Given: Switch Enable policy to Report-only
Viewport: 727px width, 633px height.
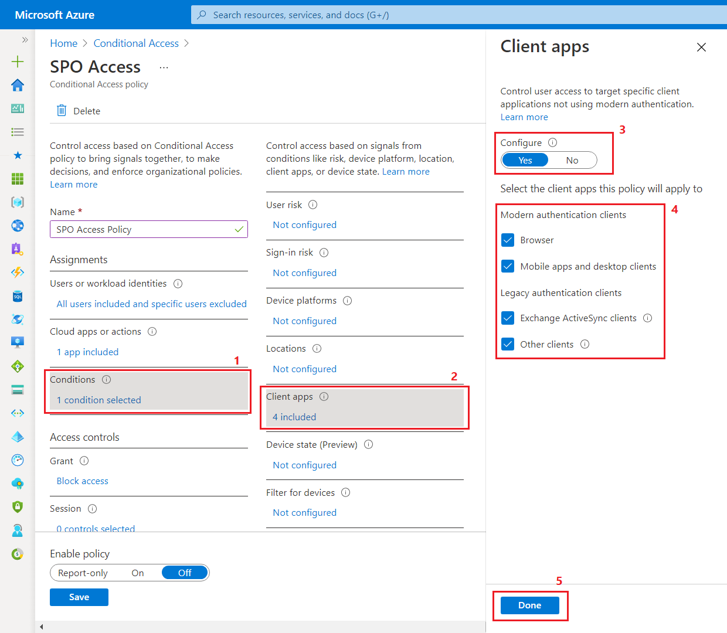Looking at the screenshot, I should pyautogui.click(x=83, y=573).
